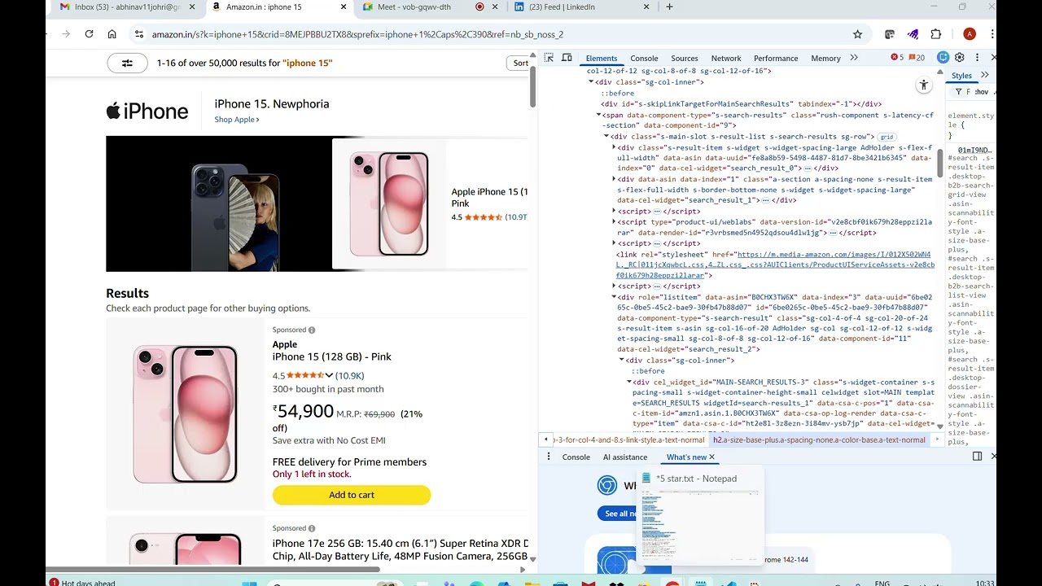Switch to the Meet vob-gqwv-dth tab
The image size is (1042, 586).
coord(415,7)
